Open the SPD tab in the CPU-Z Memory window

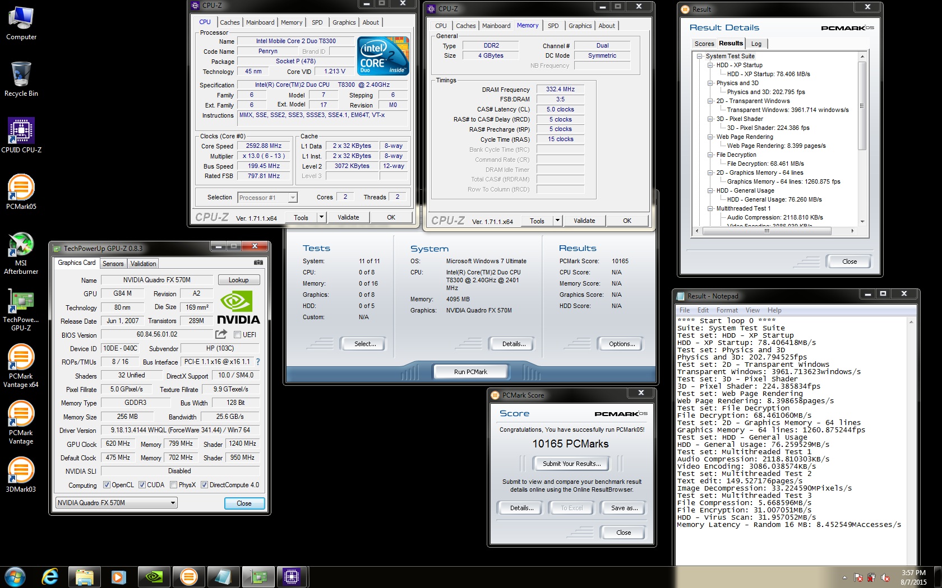coord(553,26)
